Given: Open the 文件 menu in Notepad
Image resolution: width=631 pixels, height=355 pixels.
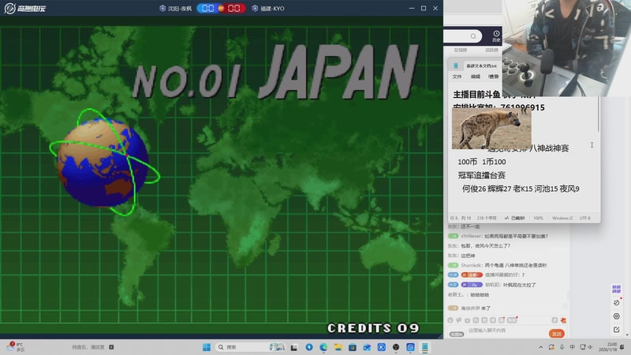Looking at the screenshot, I should (x=457, y=77).
